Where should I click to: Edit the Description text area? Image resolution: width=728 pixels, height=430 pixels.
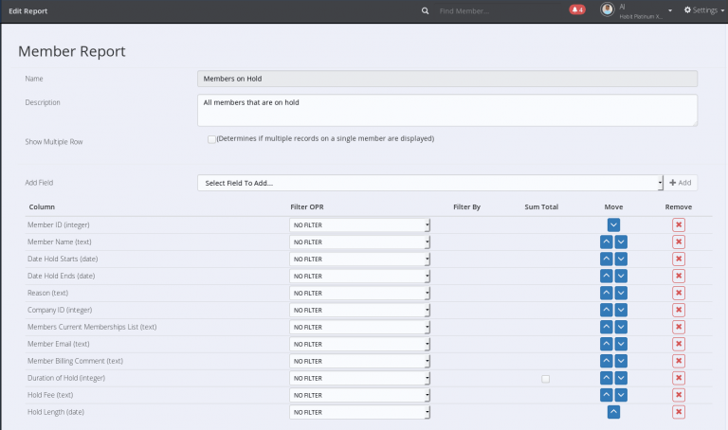(447, 111)
